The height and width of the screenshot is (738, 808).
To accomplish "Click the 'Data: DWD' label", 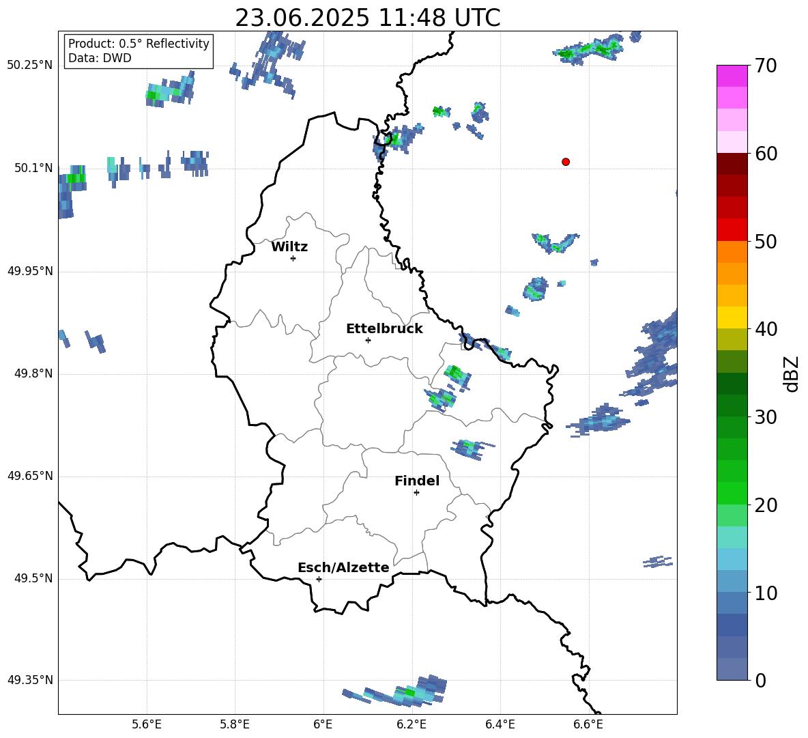I will coord(100,58).
